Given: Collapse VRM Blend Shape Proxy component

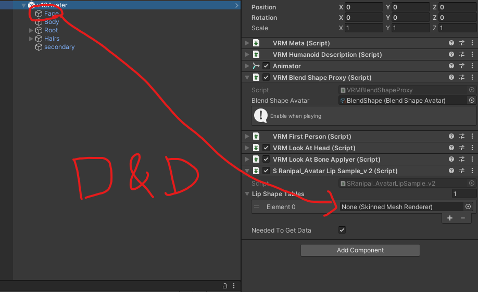Looking at the screenshot, I should point(247,78).
